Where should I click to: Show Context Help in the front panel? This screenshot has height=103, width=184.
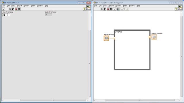84,9
